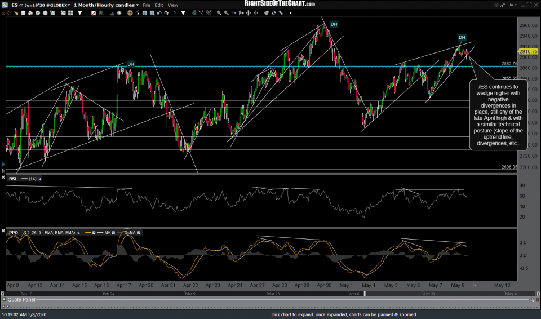The image size is (541, 319).
Task: Open the Edit menu
Action: click(x=159, y=5)
